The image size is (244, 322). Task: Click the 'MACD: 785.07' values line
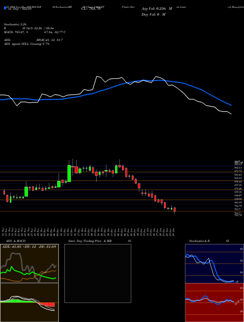[35, 32]
